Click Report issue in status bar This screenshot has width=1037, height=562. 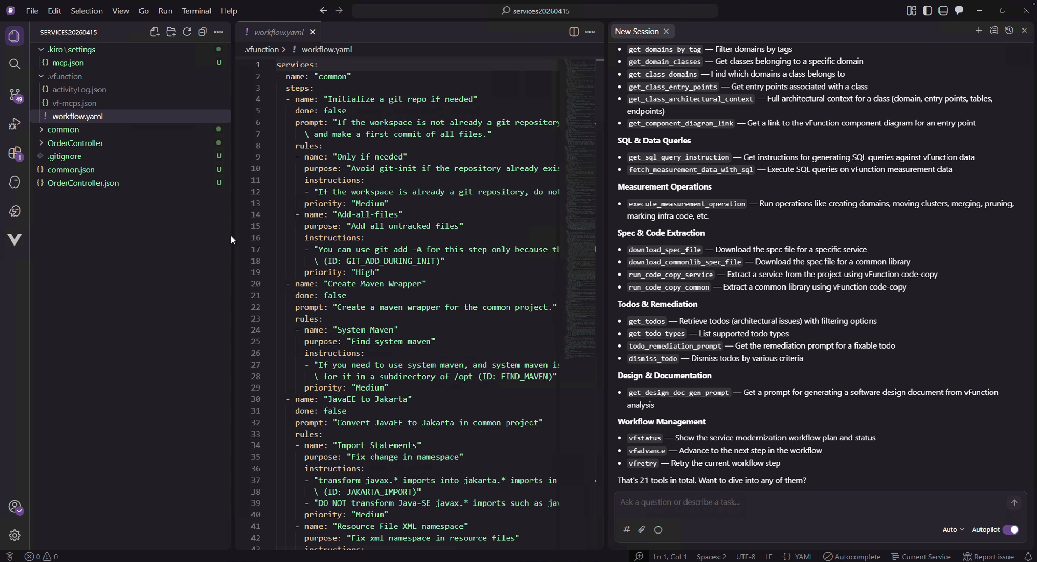tap(988, 556)
